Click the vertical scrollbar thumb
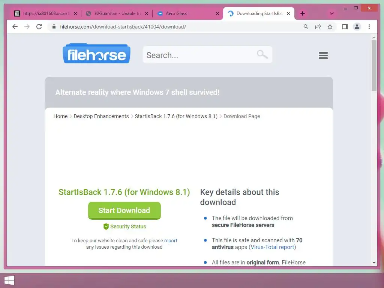Viewport: 384px width, 288px height. click(x=374, y=66)
